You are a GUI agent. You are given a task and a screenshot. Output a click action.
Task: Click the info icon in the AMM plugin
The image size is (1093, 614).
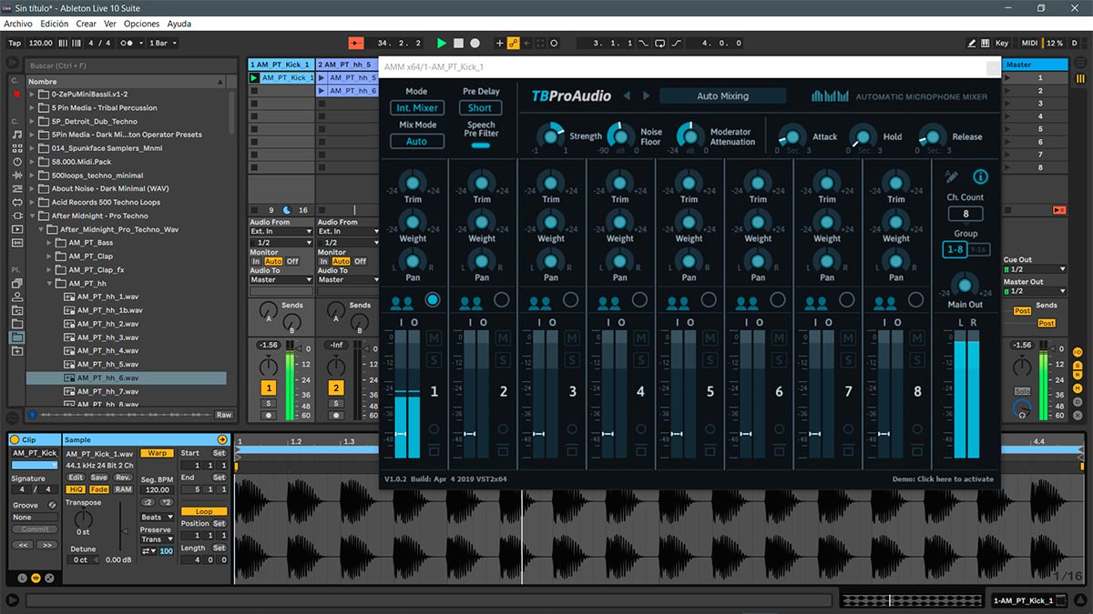[x=980, y=177]
